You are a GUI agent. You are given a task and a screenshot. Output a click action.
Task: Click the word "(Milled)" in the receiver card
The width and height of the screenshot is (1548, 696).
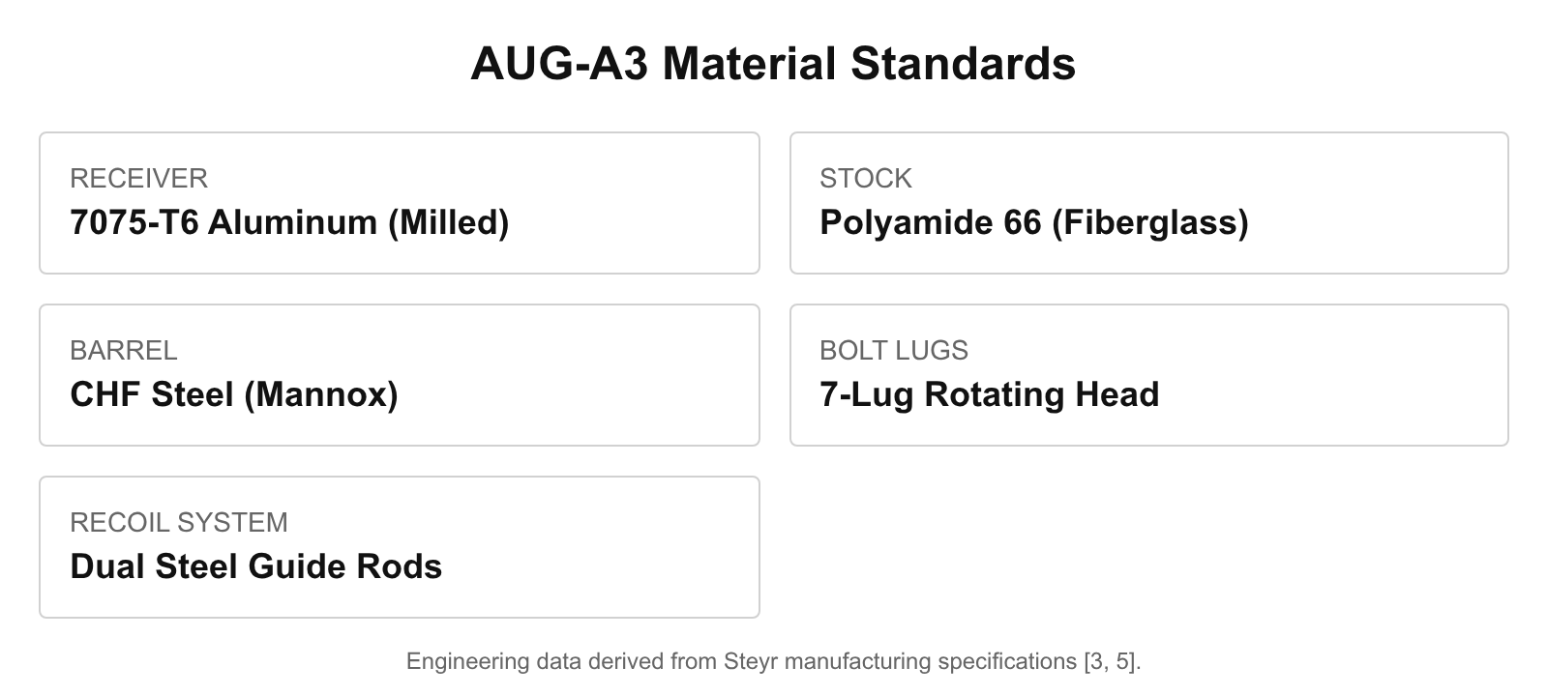[x=448, y=222]
